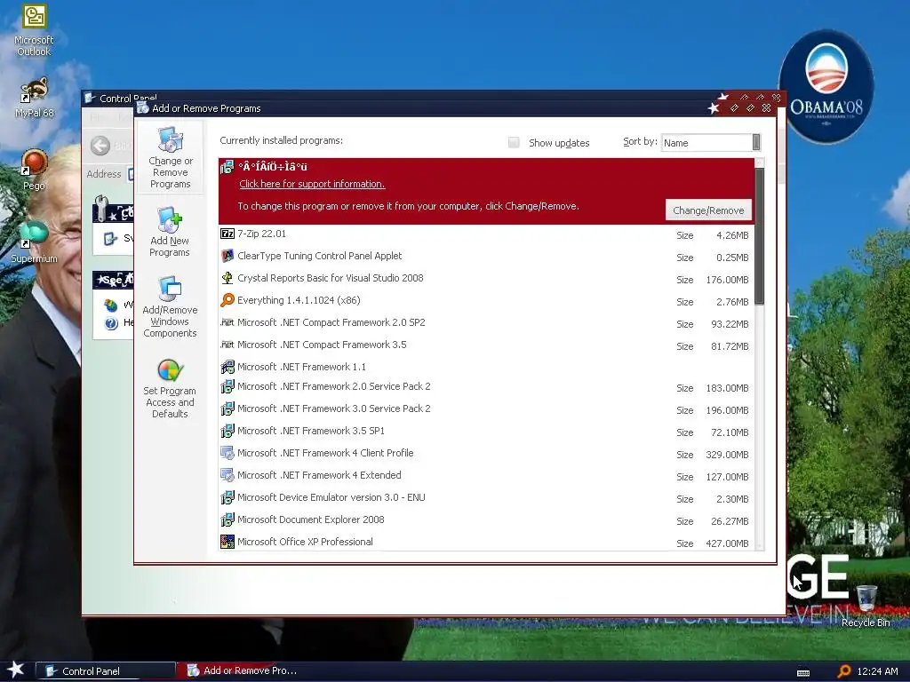Open the Microsoft Outlook desktop icon
The width and height of the screenshot is (910, 682).
[34, 30]
